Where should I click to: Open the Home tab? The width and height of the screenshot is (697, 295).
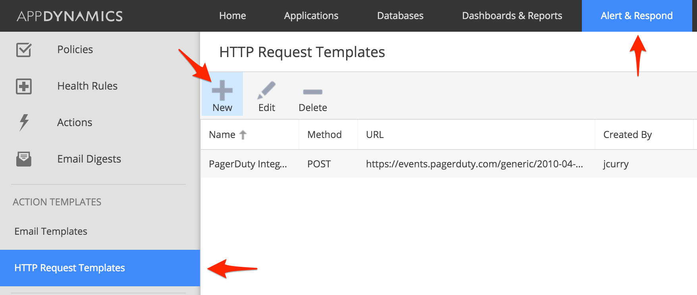[233, 16]
